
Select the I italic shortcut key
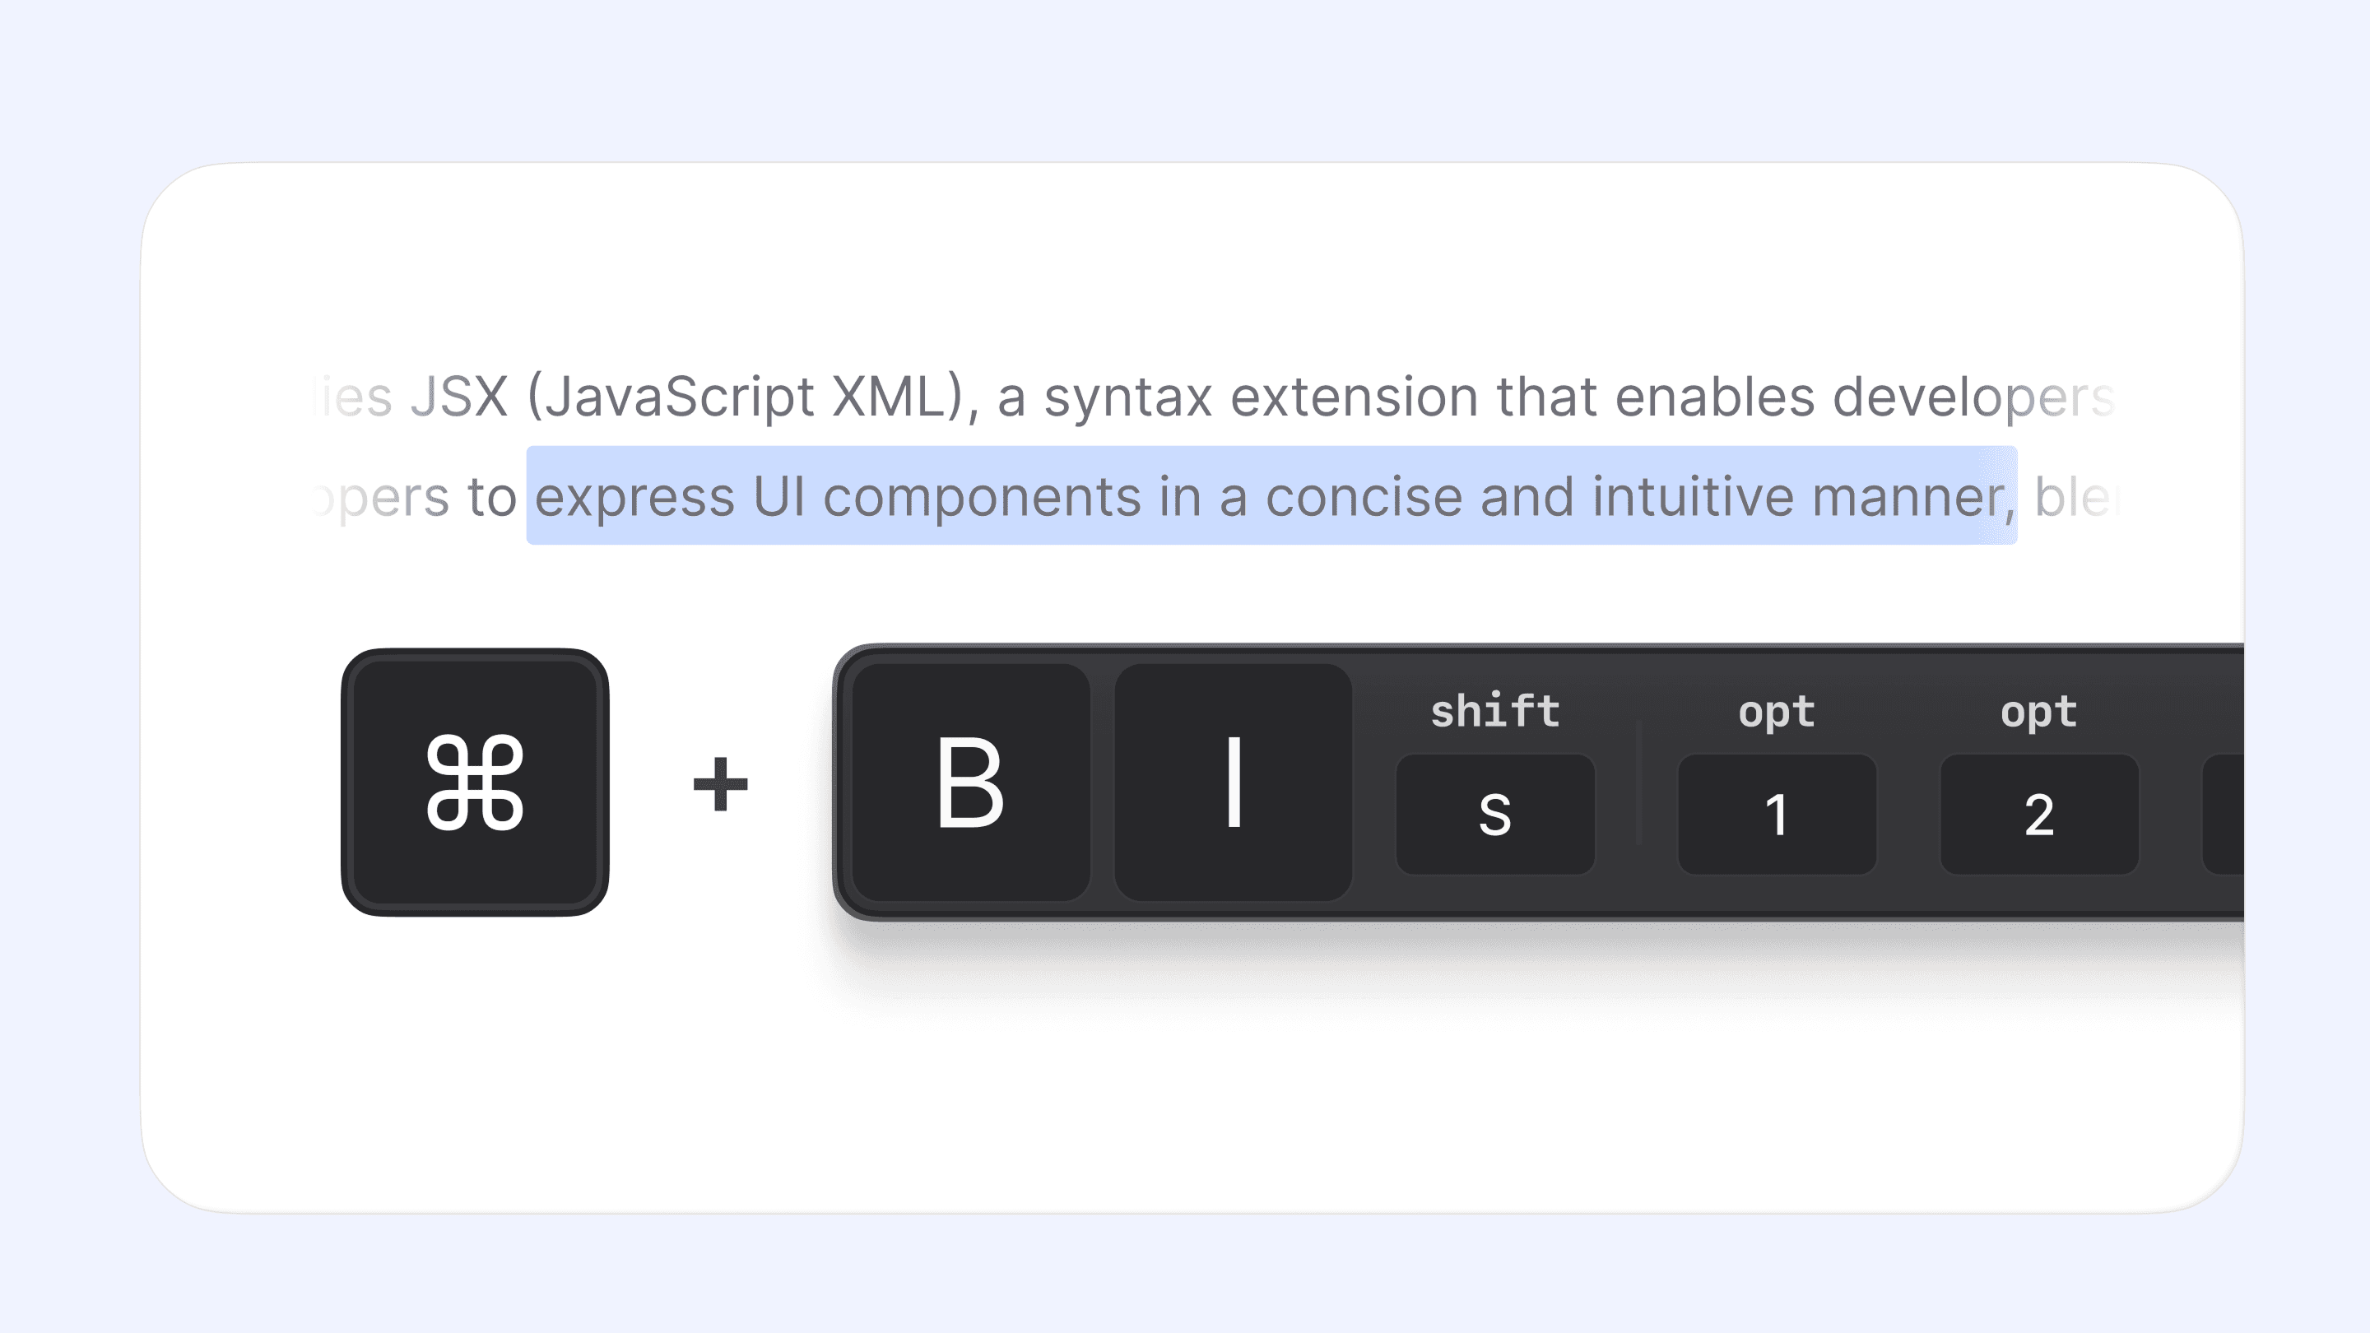coord(1234,783)
